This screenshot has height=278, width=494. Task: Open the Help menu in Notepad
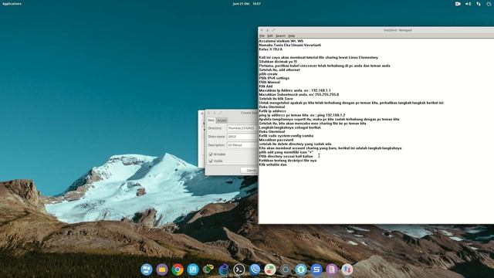(292, 36)
